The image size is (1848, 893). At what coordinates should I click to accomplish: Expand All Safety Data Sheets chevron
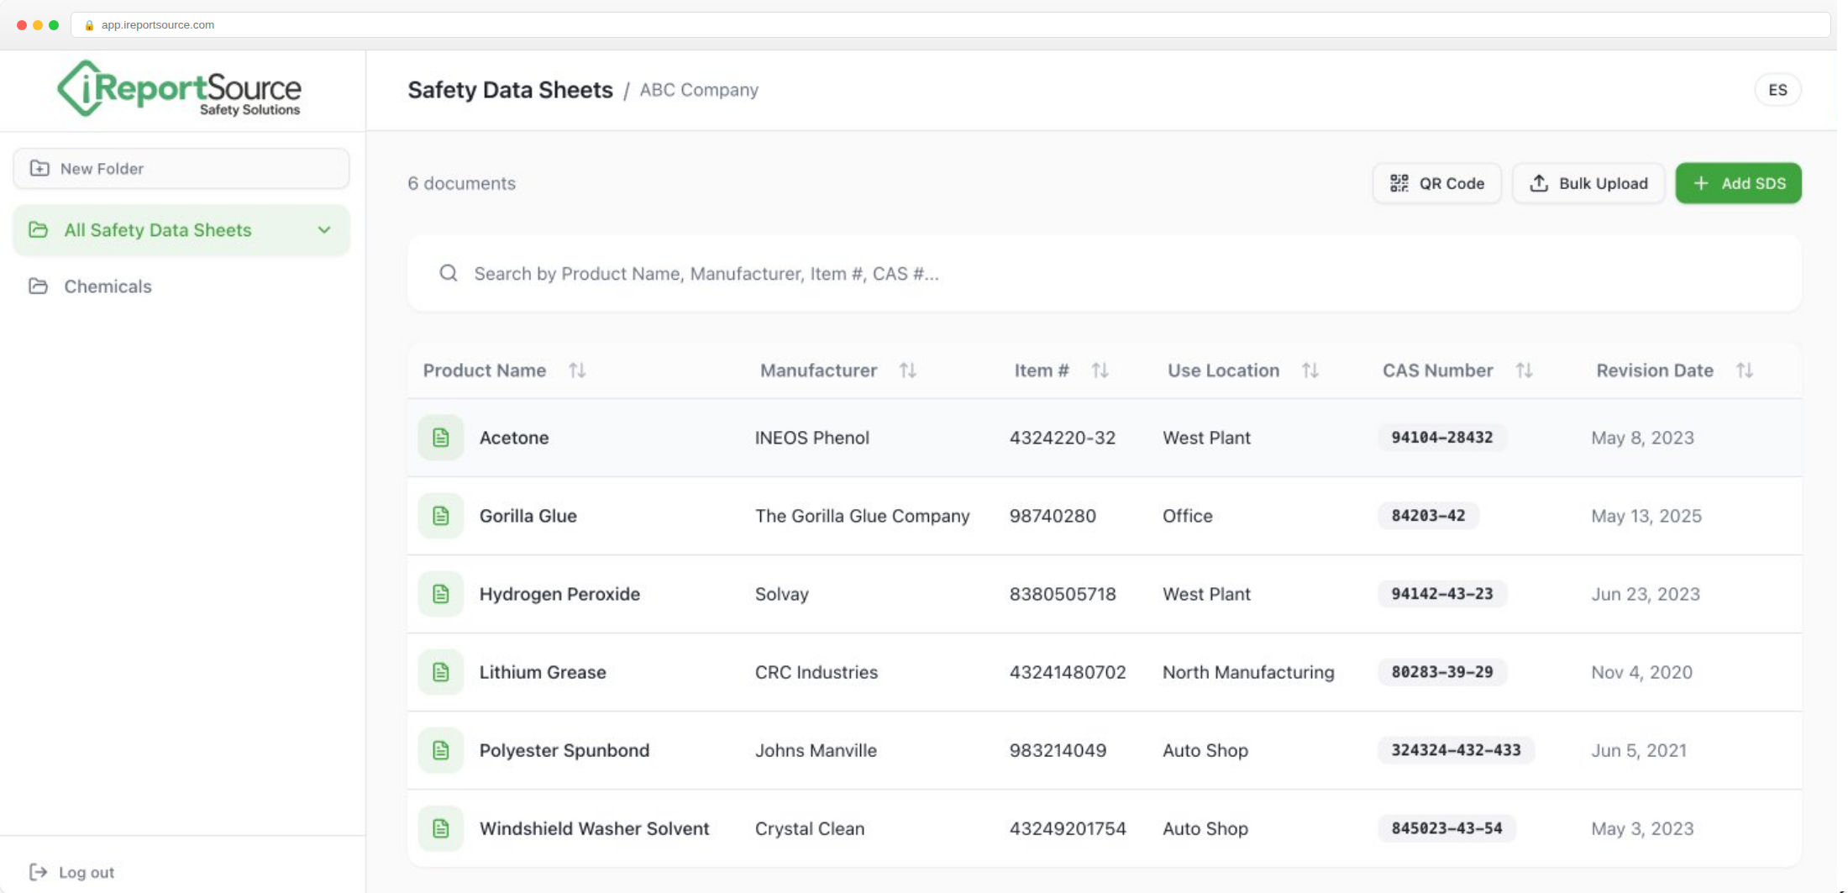click(324, 229)
